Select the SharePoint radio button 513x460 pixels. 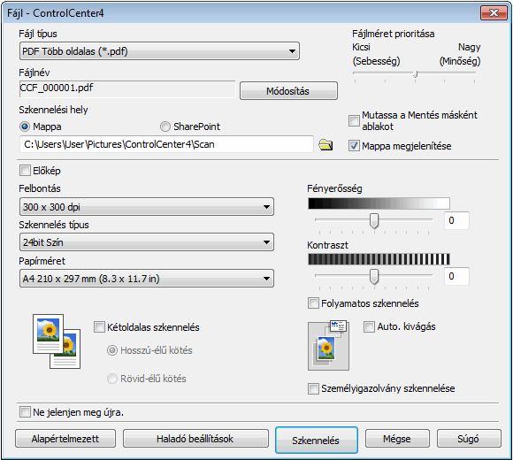click(x=165, y=126)
